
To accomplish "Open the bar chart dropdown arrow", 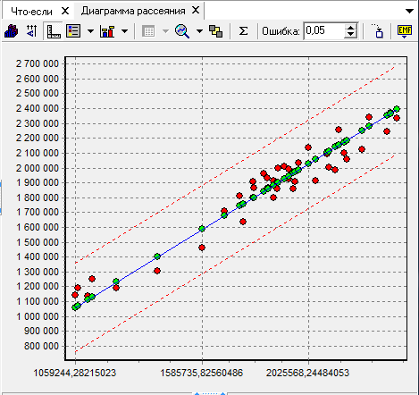I will [x=125, y=31].
